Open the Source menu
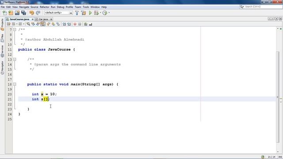This screenshot has height=159, width=283. click(x=34, y=7)
